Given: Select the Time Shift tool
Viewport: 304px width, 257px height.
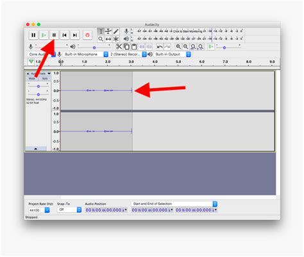Looking at the screenshot, I should [108, 39].
